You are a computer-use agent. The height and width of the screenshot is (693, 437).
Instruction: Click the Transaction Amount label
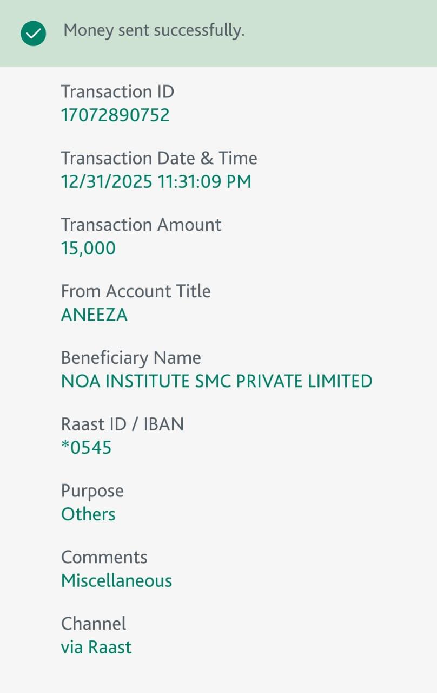(141, 225)
